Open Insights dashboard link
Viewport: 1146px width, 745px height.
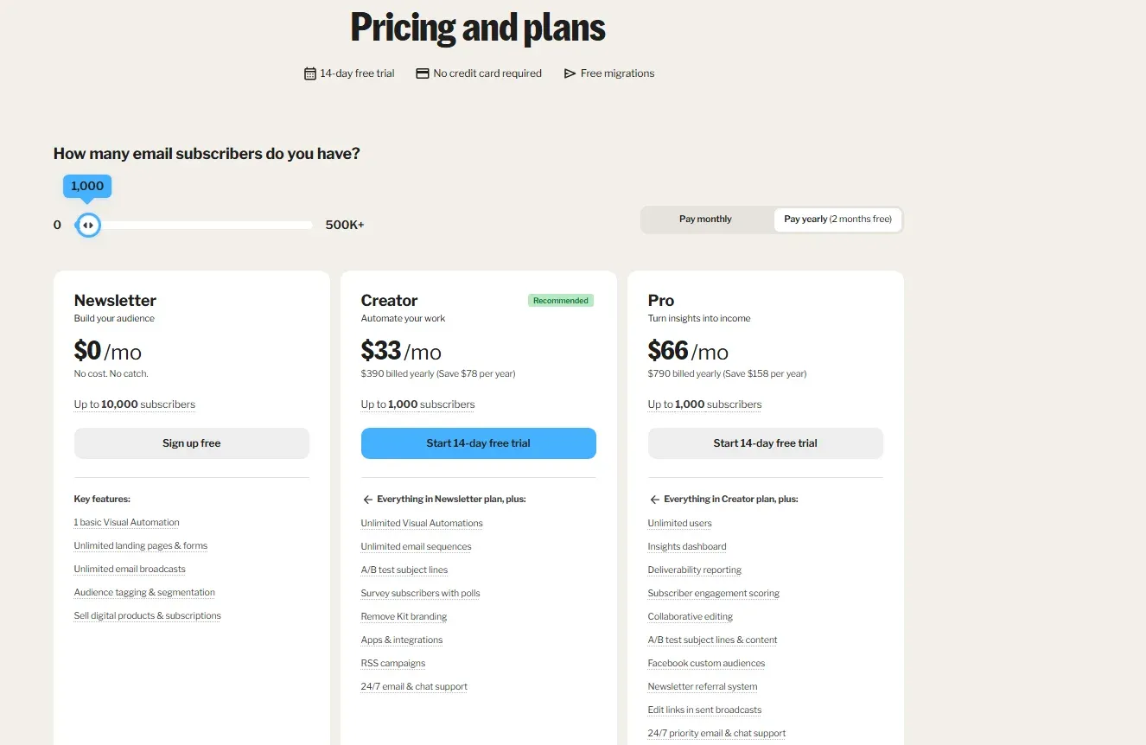(x=687, y=546)
